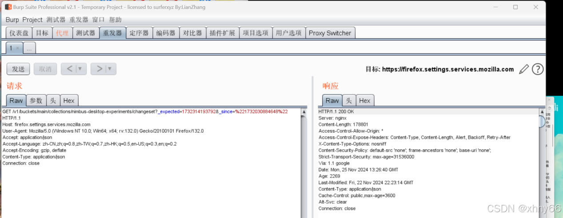Screen dimensions: 563x218
Task: Go forward with the right arrow history button
Action: tap(99, 69)
